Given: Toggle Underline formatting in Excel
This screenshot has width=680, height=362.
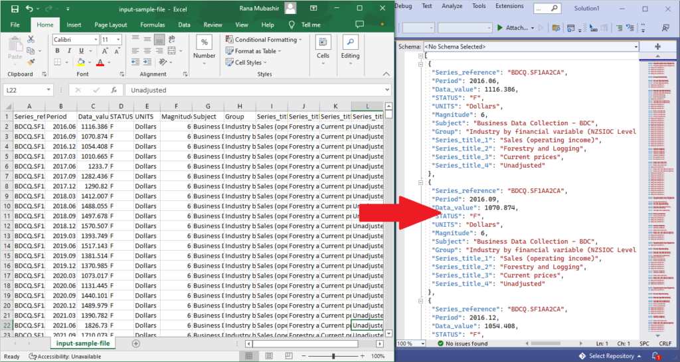Looking at the screenshot, I should [x=81, y=51].
